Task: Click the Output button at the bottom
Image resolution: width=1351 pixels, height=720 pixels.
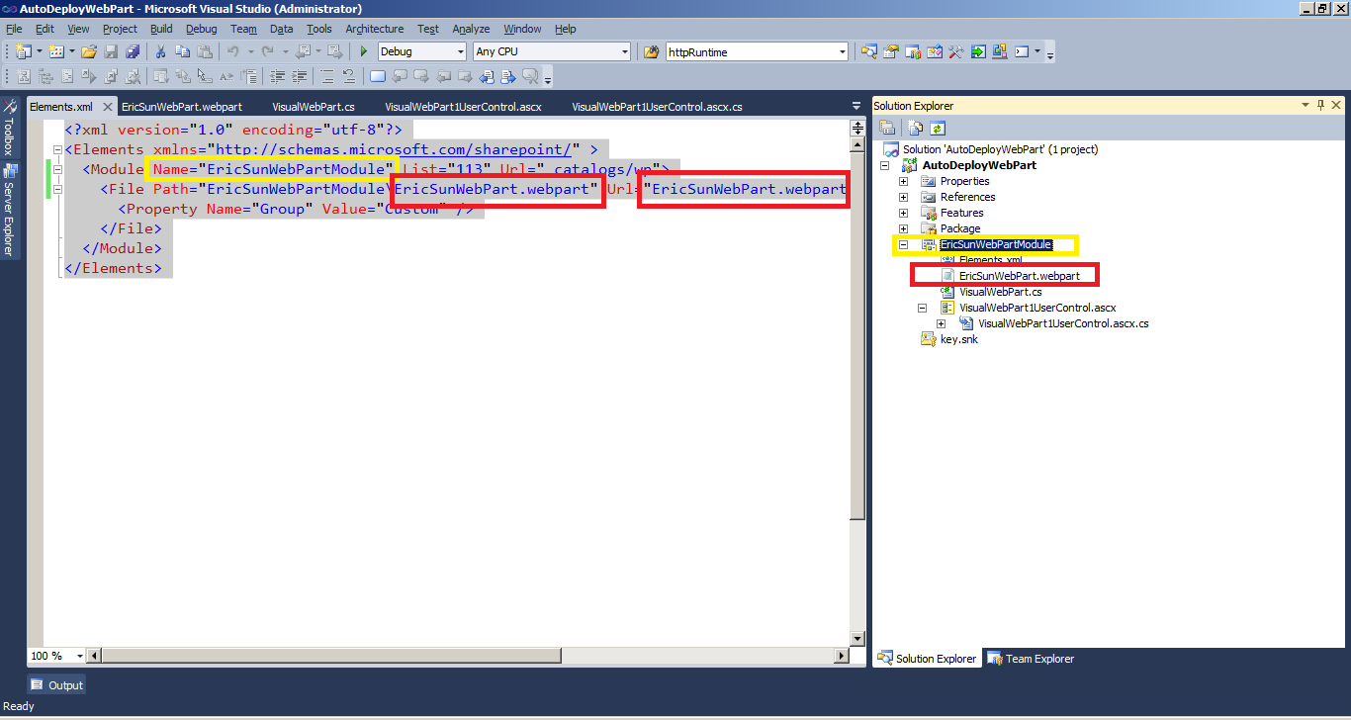Action: coord(55,683)
